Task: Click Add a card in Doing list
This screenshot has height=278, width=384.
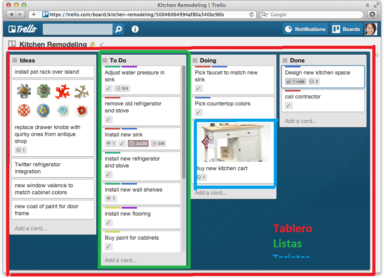Action: pos(211,193)
